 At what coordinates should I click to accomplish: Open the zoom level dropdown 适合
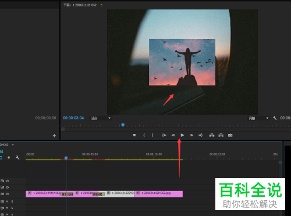coord(101,118)
